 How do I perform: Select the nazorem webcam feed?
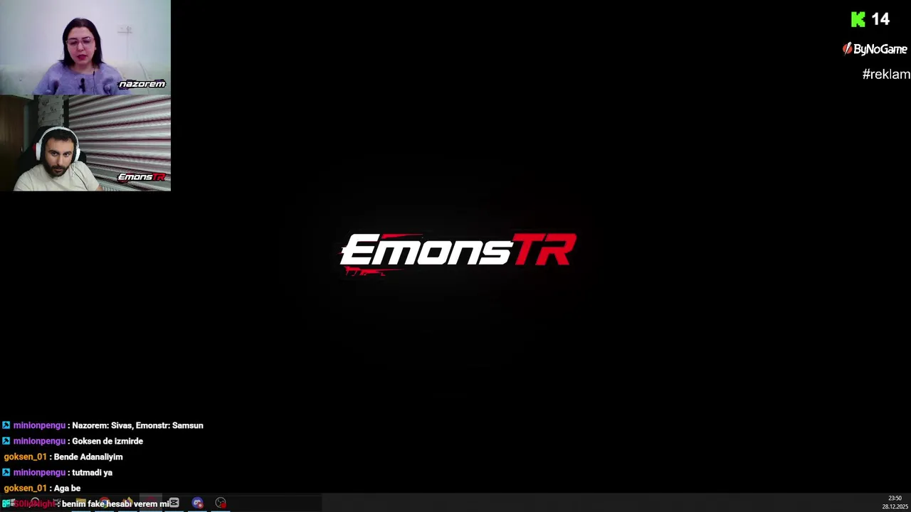point(85,48)
